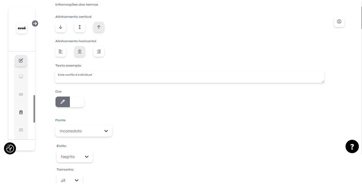
Task: Open the Fonte dropdown showing Inconsolata
Action: (84, 131)
